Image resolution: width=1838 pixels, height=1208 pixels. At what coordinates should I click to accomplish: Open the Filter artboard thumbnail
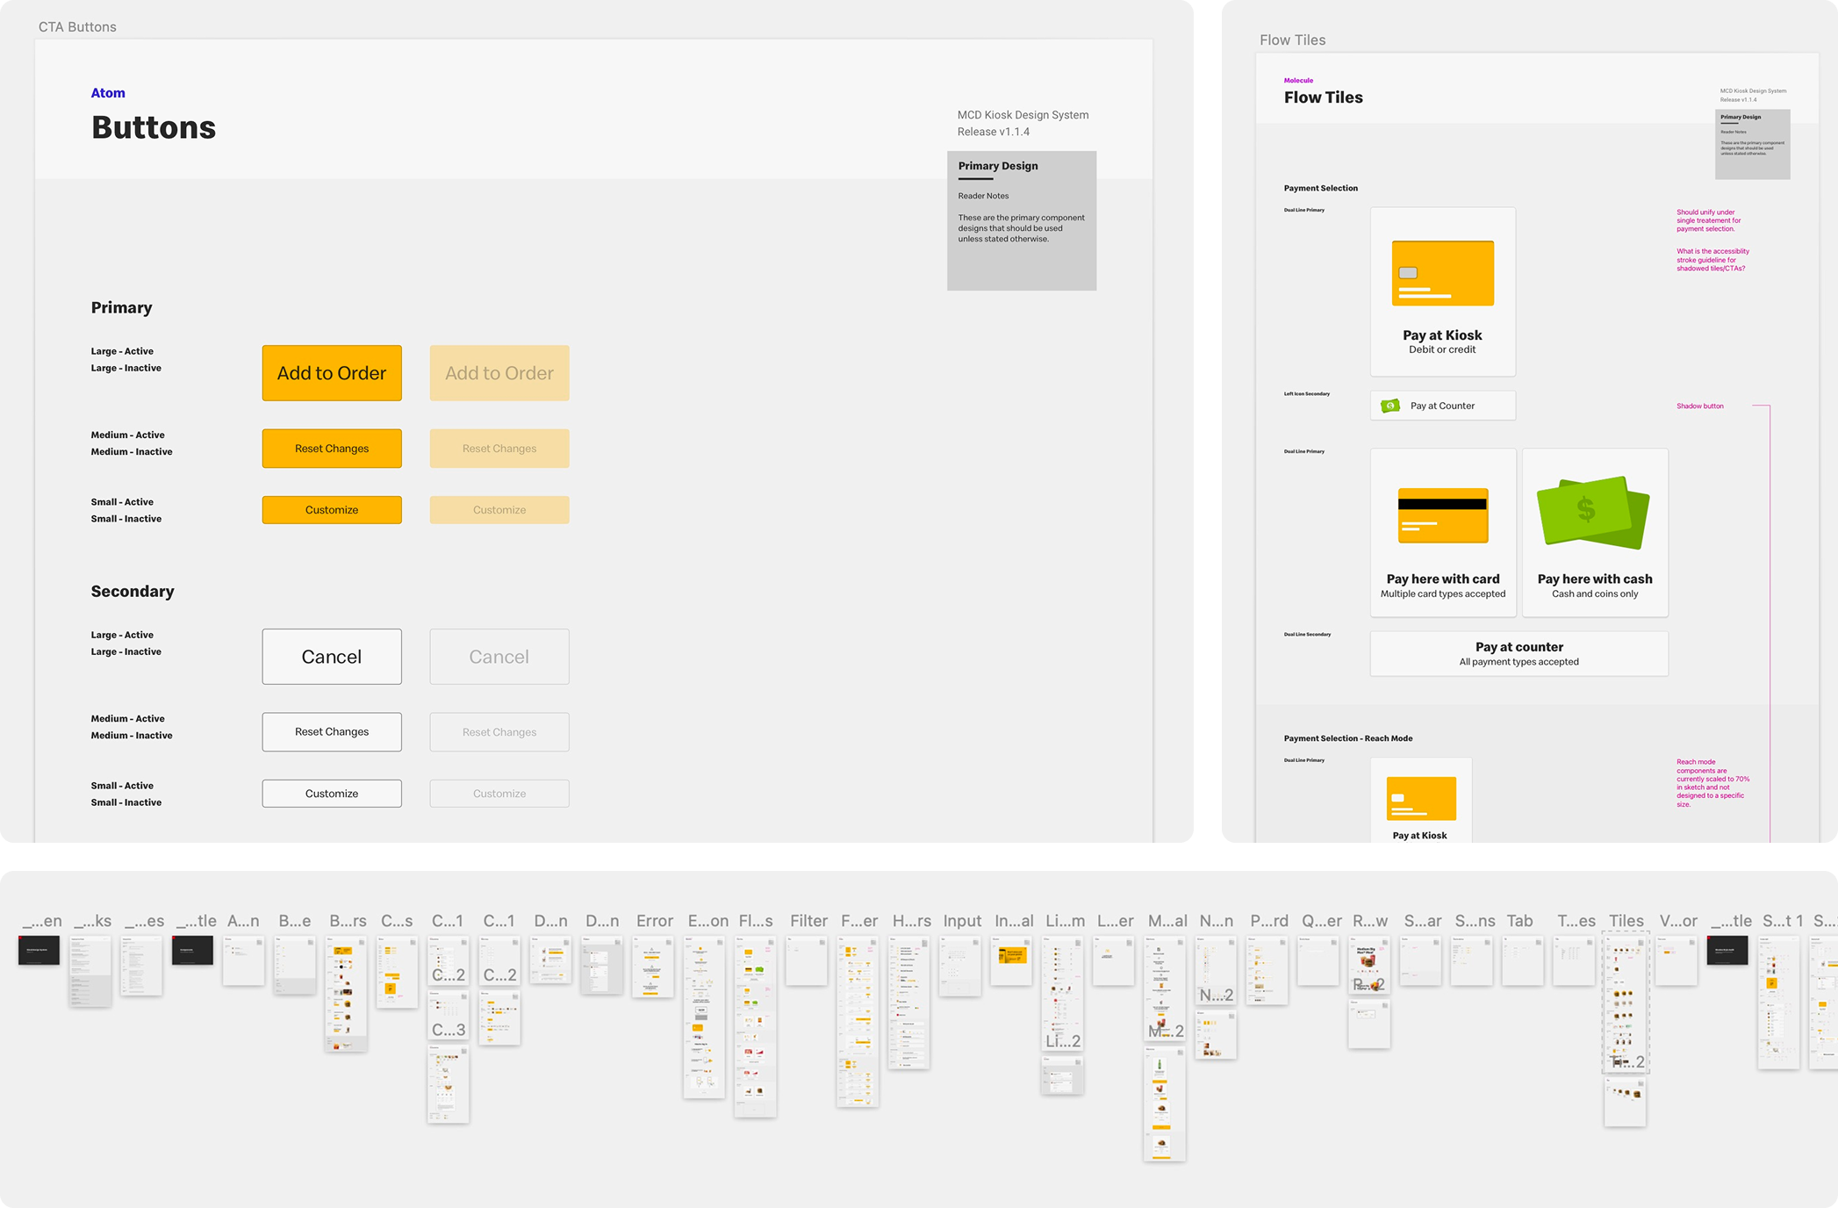(x=806, y=960)
